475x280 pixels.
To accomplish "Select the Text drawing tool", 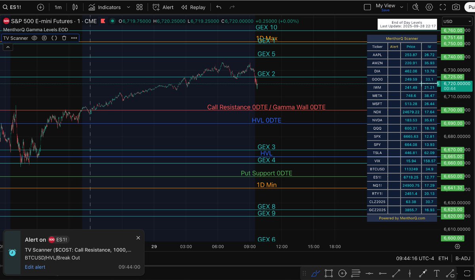I will [437, 273].
